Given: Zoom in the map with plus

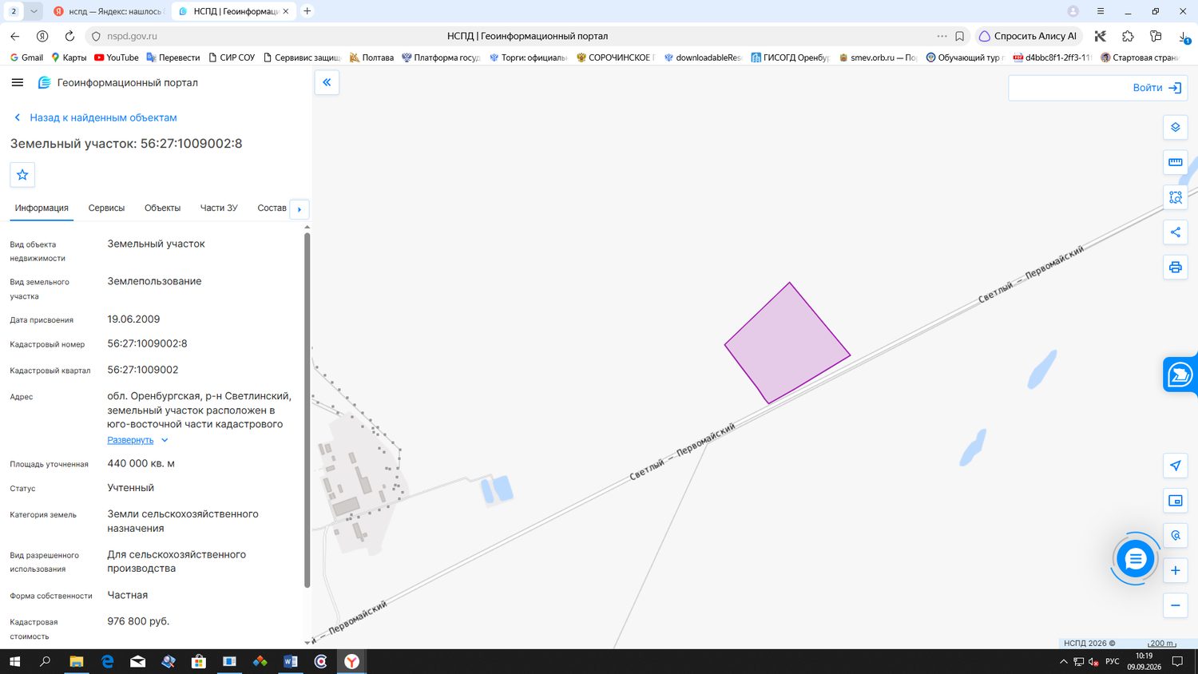Looking at the screenshot, I should pos(1176,570).
